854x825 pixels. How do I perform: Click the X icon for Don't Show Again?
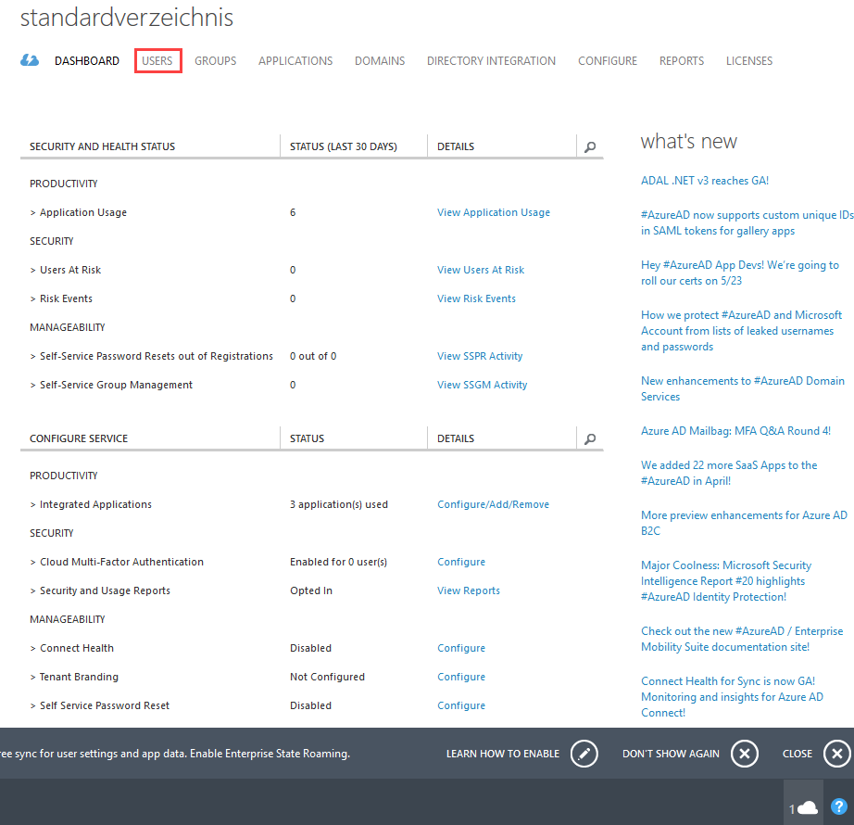(745, 754)
